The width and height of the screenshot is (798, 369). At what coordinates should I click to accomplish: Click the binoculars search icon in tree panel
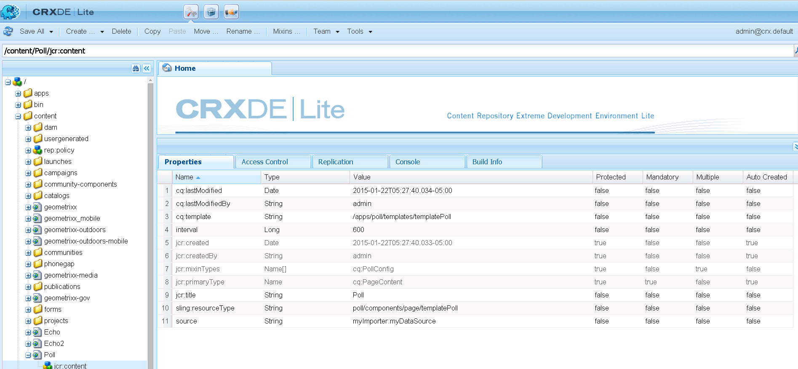point(136,68)
